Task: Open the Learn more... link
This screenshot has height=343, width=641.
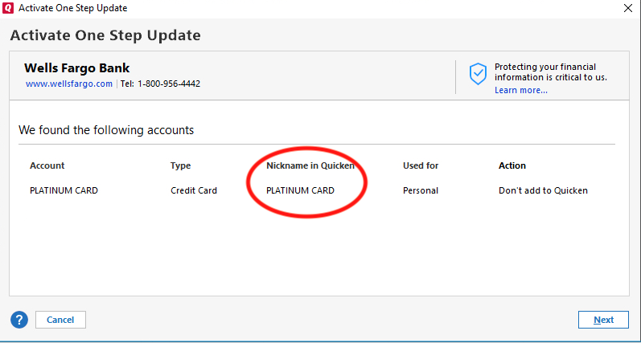Action: click(521, 90)
